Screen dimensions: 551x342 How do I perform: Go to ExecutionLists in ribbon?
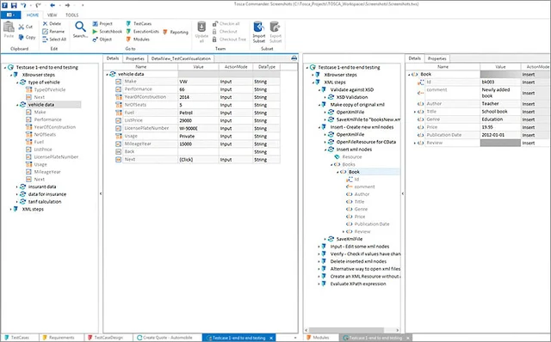128,31
